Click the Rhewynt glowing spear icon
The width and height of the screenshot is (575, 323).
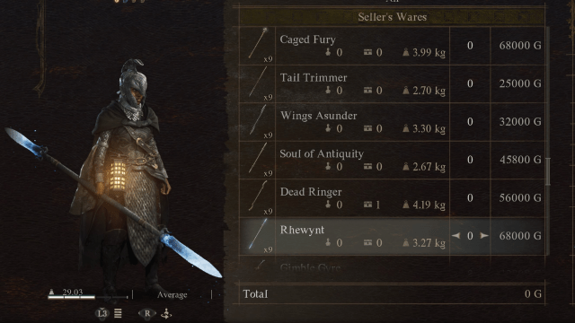coord(258,235)
